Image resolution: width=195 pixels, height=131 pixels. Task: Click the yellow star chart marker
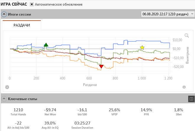click(x=142, y=47)
